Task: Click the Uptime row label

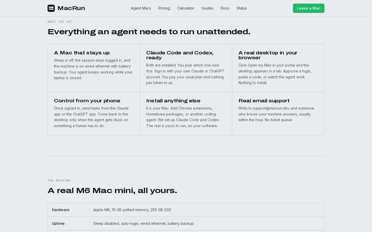Action: point(58,223)
